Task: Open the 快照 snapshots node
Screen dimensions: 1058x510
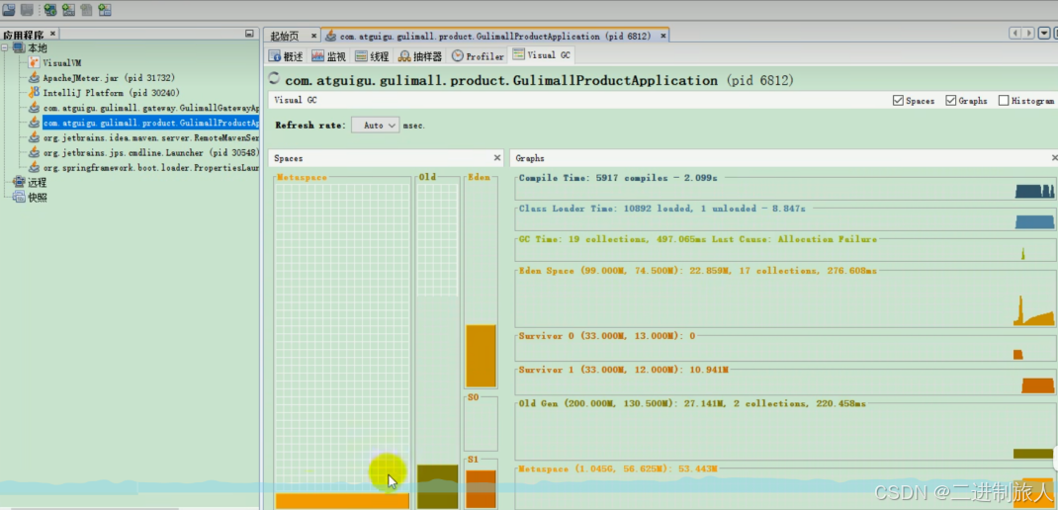Action: 31,197
